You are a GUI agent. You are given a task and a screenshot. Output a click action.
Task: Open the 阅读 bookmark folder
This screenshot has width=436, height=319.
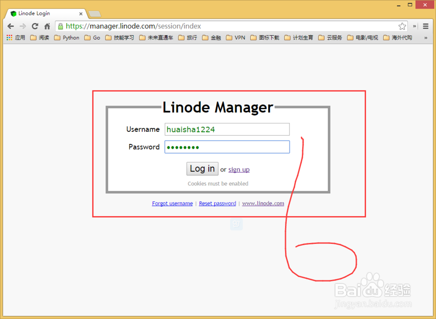click(40, 38)
